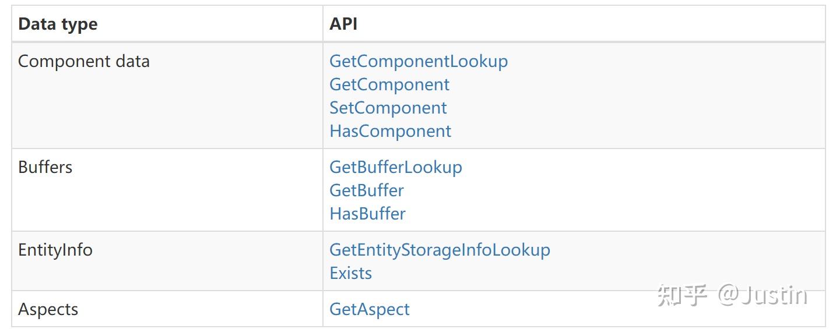The height and width of the screenshot is (329, 829).
Task: Open the HasComponent link
Action: (x=390, y=131)
